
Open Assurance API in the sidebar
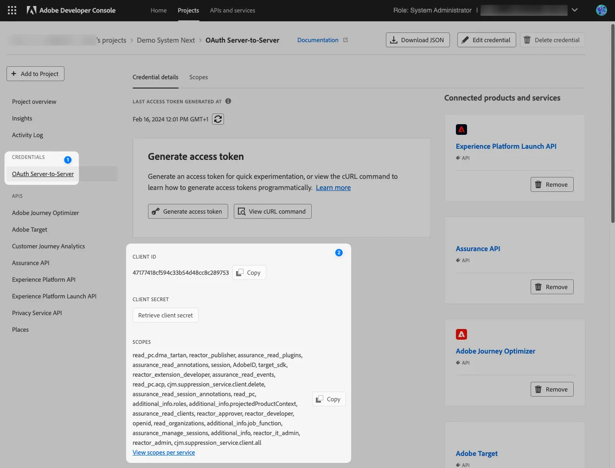(x=31, y=263)
